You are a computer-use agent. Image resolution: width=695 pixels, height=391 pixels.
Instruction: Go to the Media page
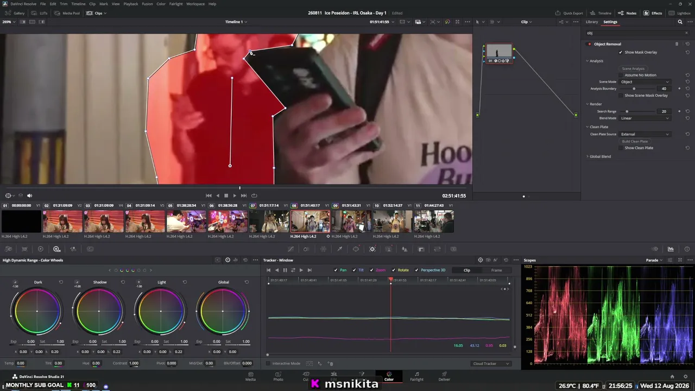pos(250,376)
